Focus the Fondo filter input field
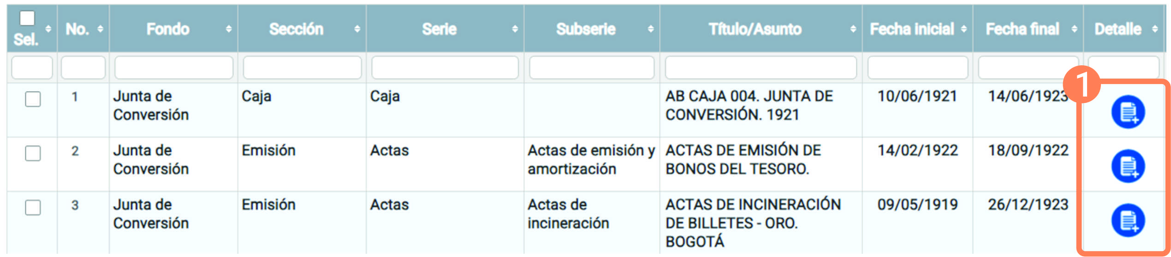This screenshot has height=257, width=1171. tap(173, 68)
